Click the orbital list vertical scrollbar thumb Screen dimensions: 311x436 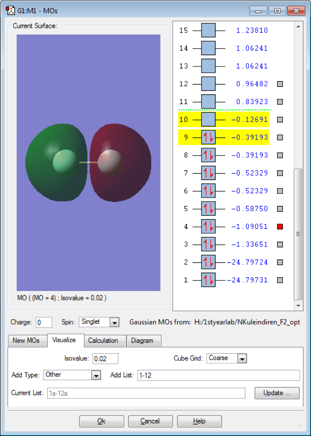[298, 233]
